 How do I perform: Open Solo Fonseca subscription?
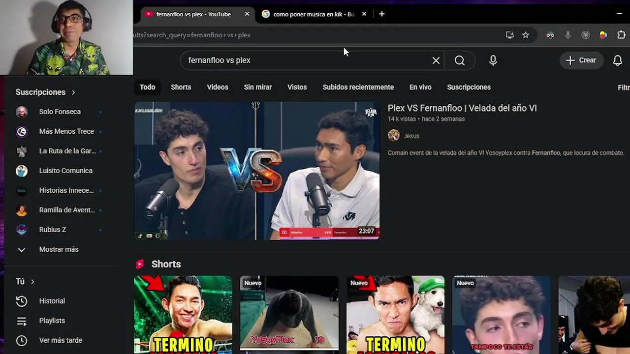pyautogui.click(x=60, y=112)
